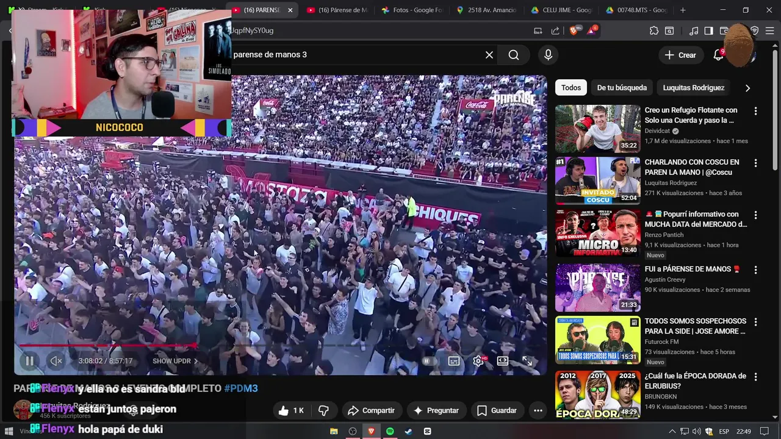Open the #PDM3 hashtag link
This screenshot has width=781, height=439.
[241, 388]
